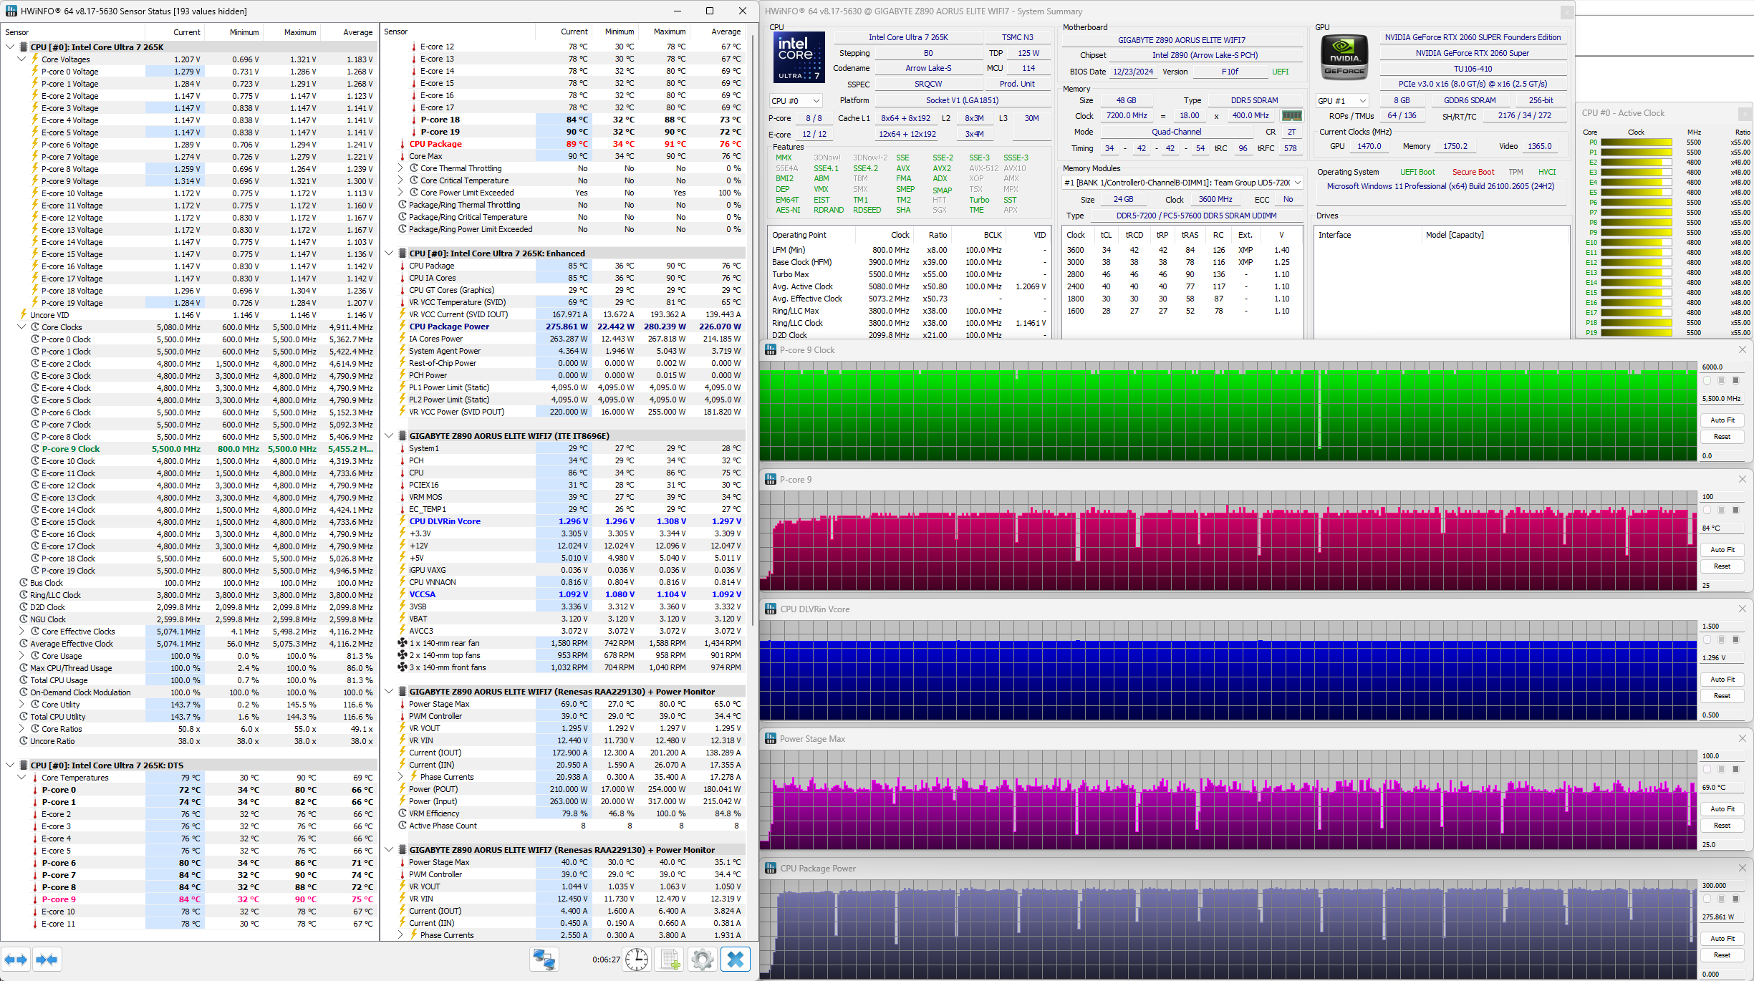1754x981 pixels.
Task: Open the CPU #0 selector dropdown
Action: click(x=796, y=101)
